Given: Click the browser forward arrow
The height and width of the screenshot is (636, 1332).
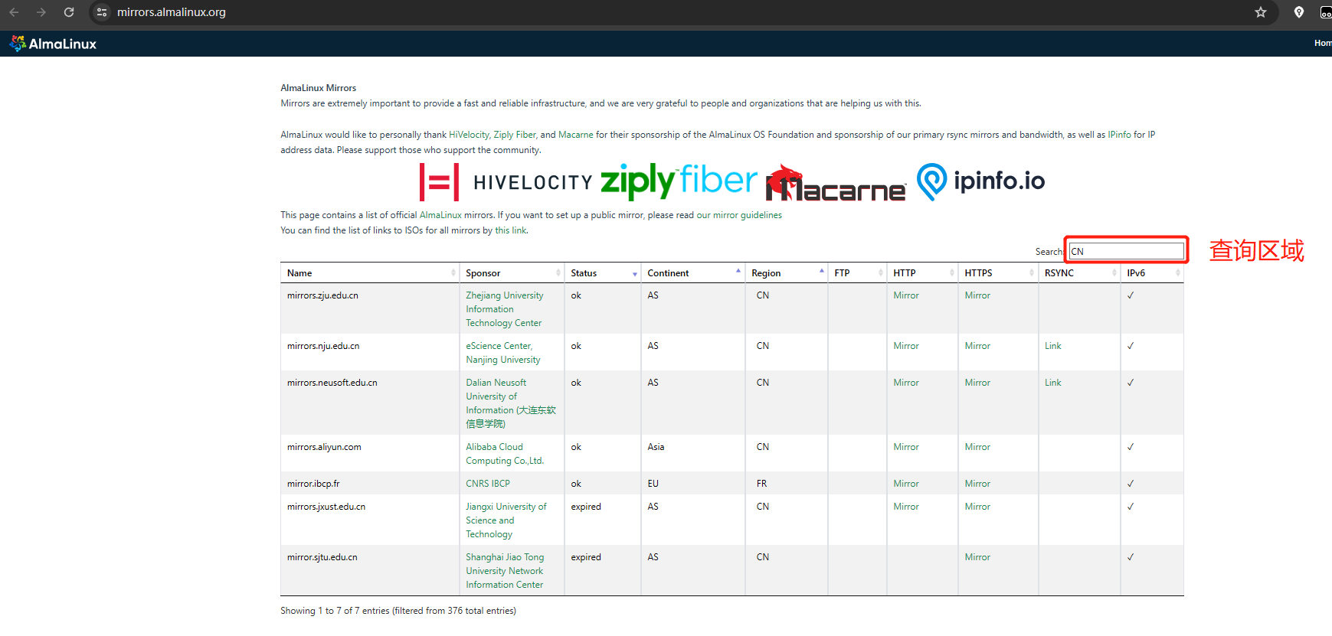Looking at the screenshot, I should (41, 12).
